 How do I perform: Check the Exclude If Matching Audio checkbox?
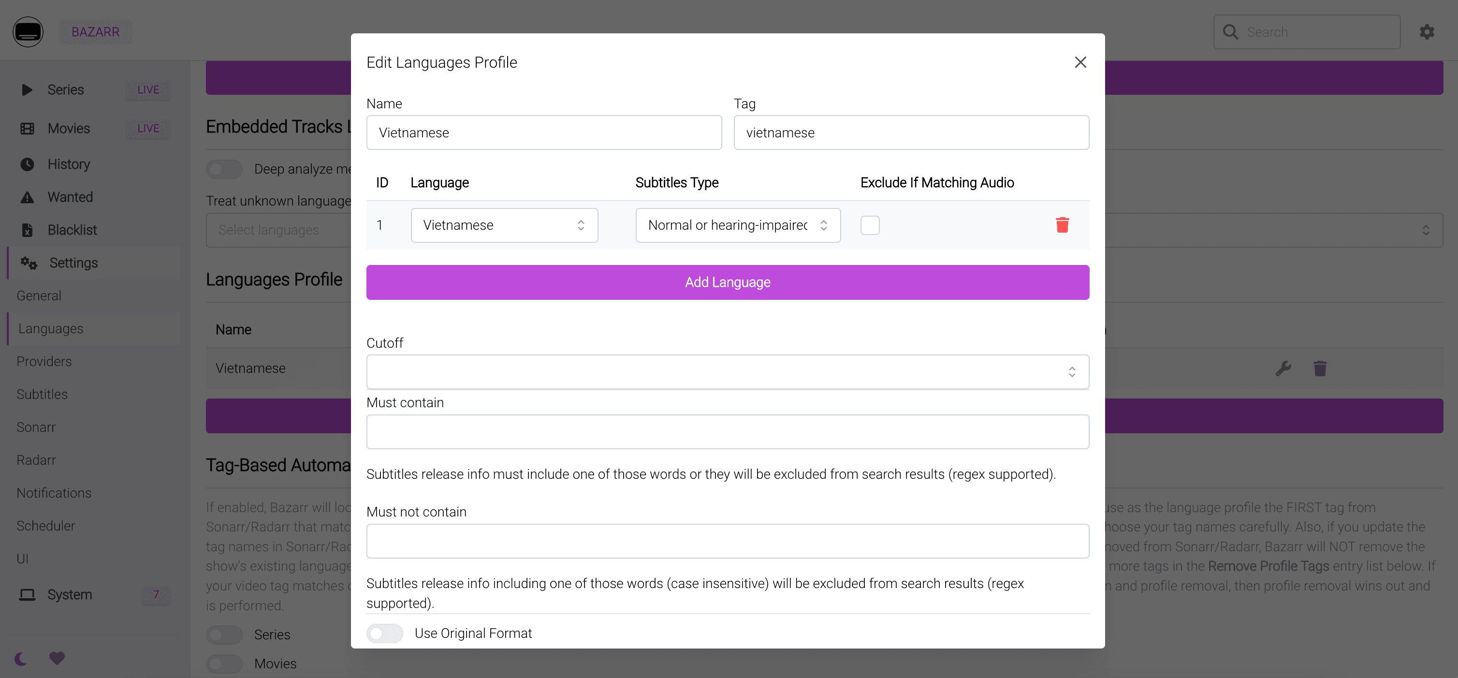pyautogui.click(x=870, y=225)
